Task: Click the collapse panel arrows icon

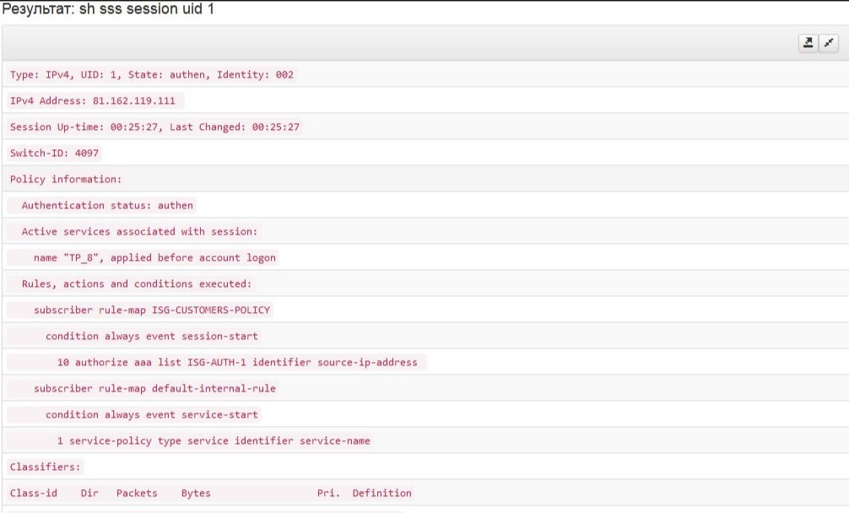Action: (x=828, y=43)
